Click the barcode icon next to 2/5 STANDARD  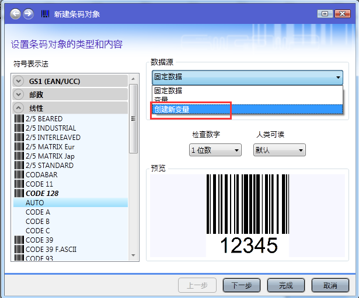coord(19,166)
